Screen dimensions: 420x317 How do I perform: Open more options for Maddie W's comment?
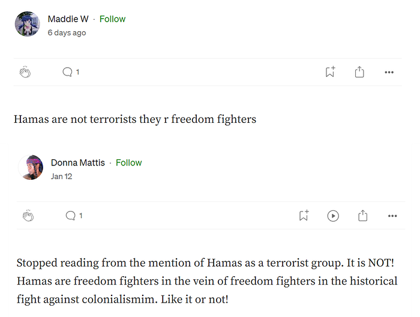tap(389, 73)
